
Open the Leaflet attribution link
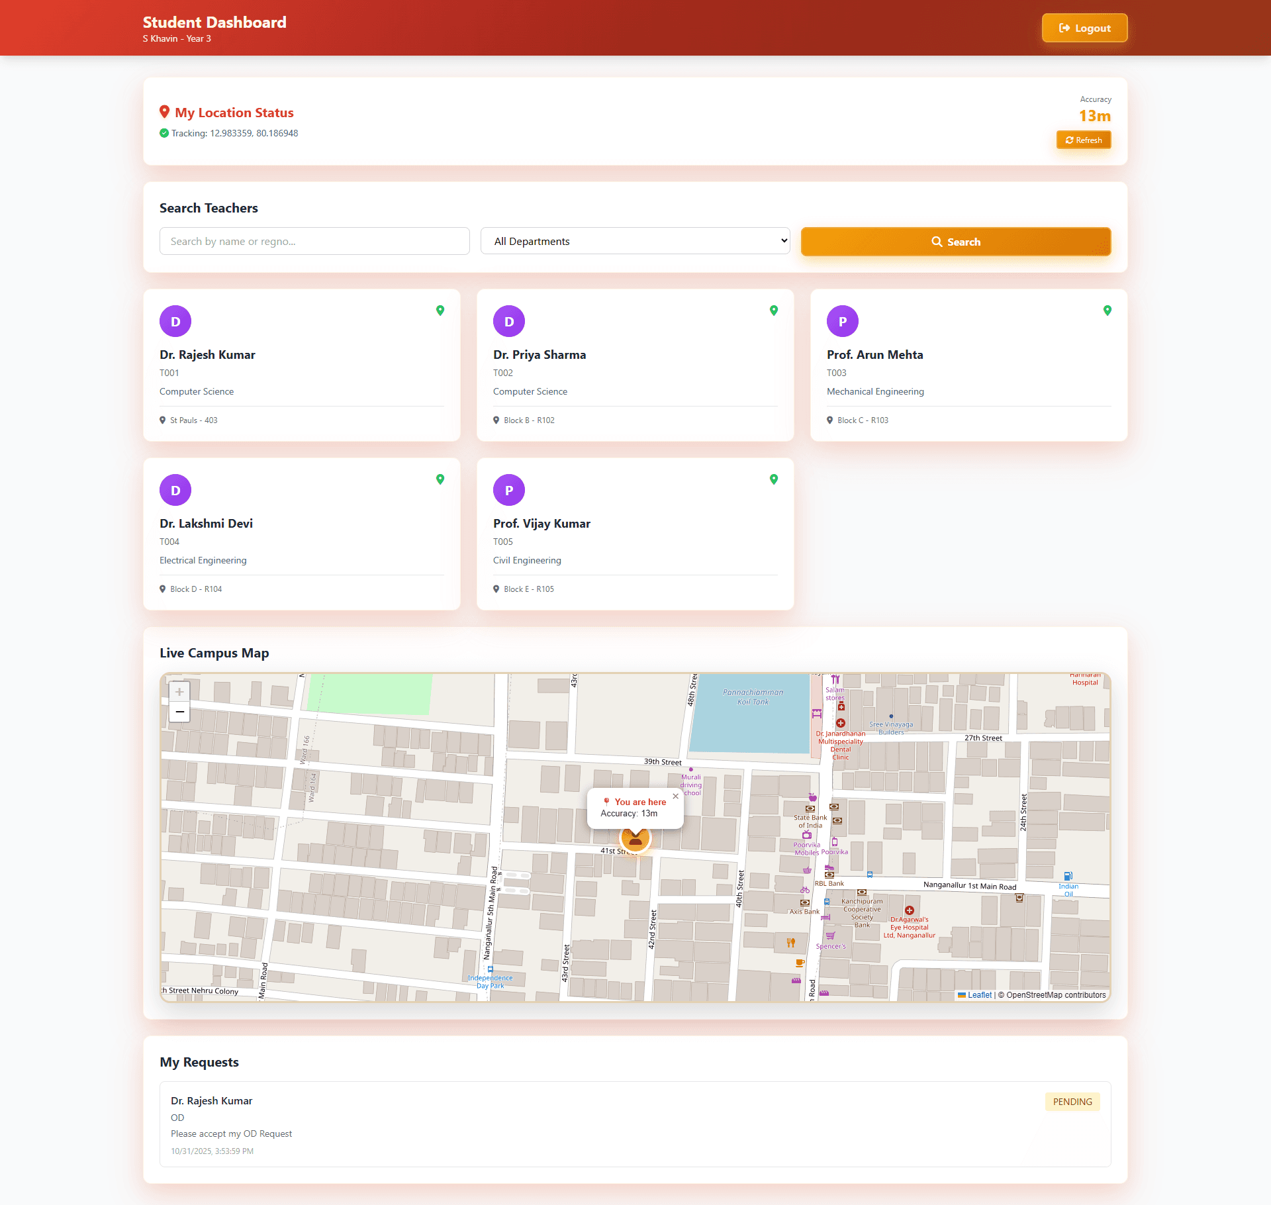tap(979, 995)
